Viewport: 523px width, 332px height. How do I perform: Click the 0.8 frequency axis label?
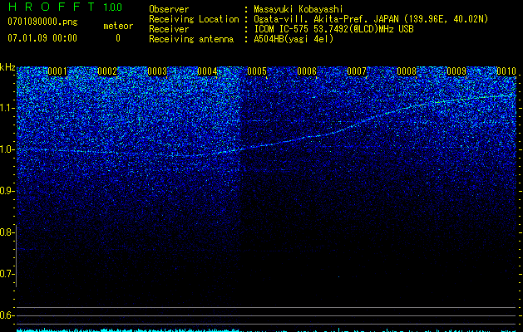tap(6, 232)
